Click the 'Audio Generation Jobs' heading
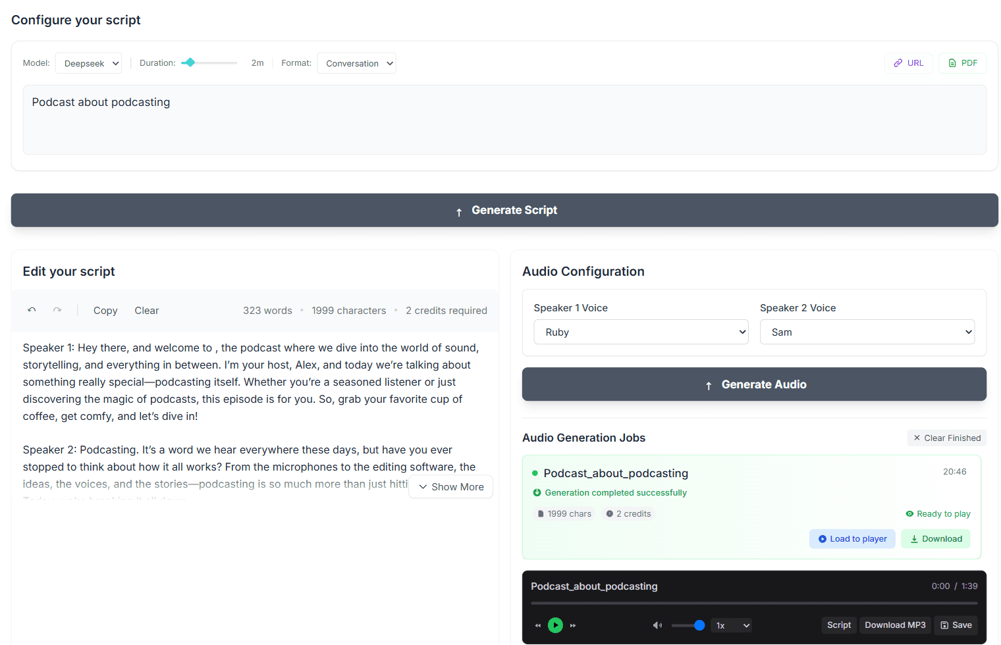This screenshot has height=645, width=1001. pos(583,438)
